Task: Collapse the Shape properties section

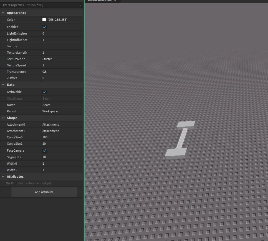Action: [3, 118]
